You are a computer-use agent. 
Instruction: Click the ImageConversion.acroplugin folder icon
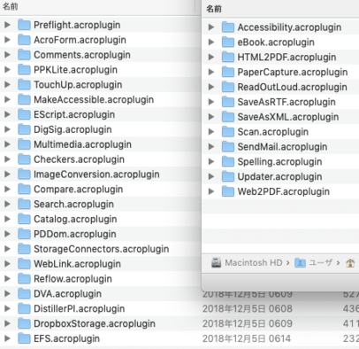(24, 174)
